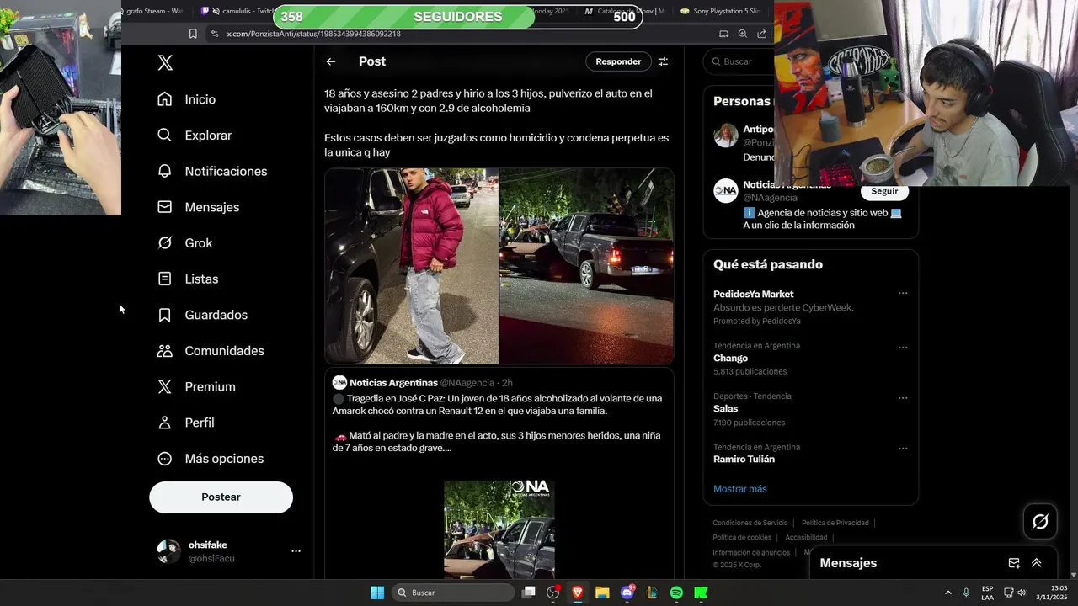This screenshot has height=606, width=1078.
Task: Open Task View on the taskbar
Action: click(x=528, y=593)
